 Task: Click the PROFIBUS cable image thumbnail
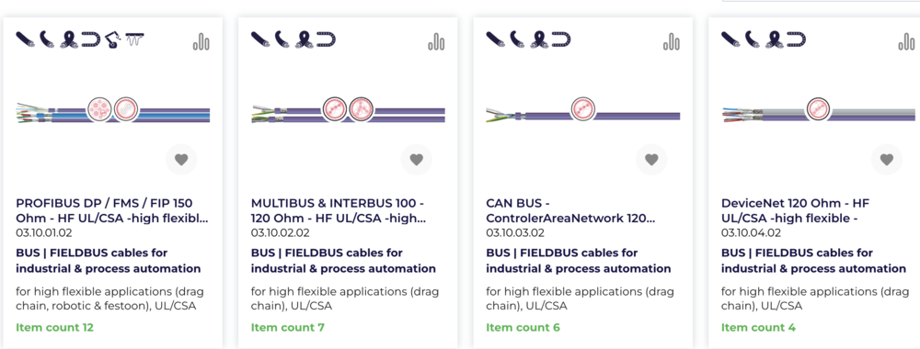coord(112,110)
